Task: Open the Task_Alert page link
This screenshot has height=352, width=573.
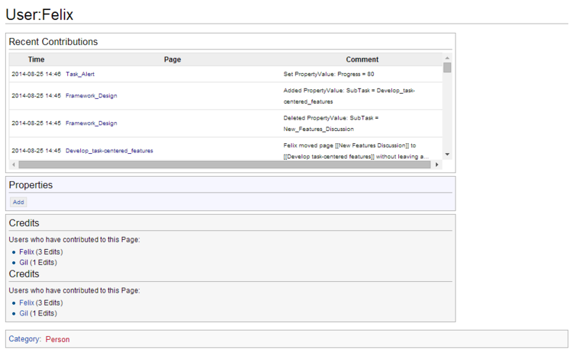Action: click(x=80, y=74)
